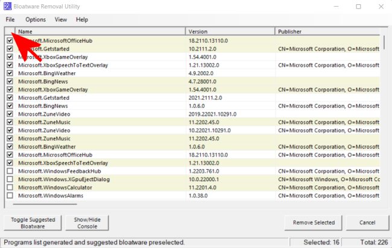Check the Microsoft.Windows.XGpuEjectDialog checkbox

click(x=10, y=179)
